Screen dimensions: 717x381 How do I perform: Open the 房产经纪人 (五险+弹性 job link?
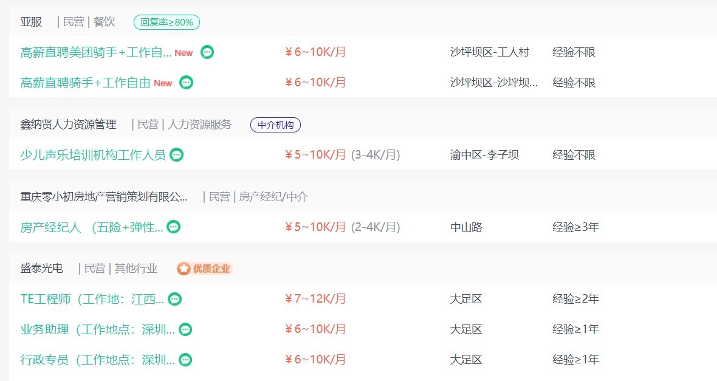click(92, 227)
